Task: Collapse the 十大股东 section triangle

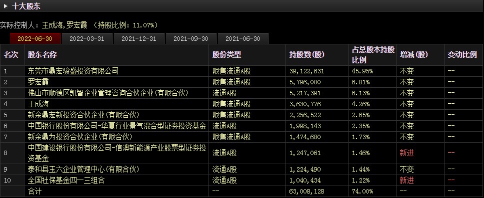Action: 5,6
